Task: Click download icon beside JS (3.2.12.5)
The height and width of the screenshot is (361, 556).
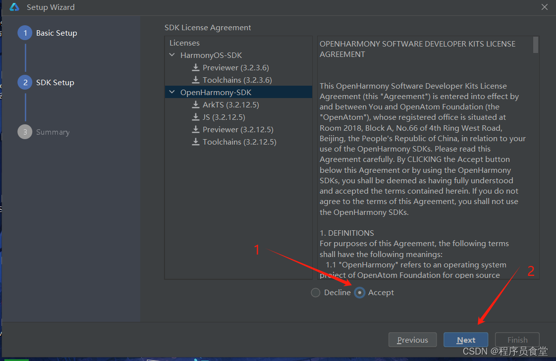Action: click(x=195, y=117)
